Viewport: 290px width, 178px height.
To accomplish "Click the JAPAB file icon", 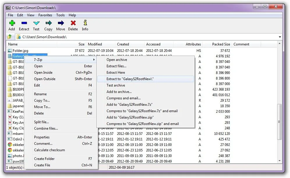I will pyautogui.click(x=10, y=100).
